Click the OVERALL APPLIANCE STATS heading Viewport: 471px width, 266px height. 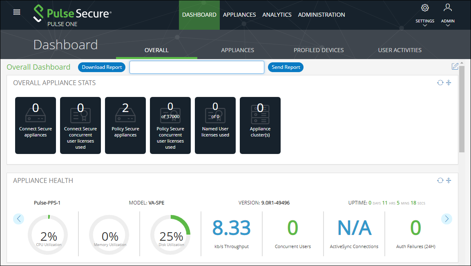(54, 83)
